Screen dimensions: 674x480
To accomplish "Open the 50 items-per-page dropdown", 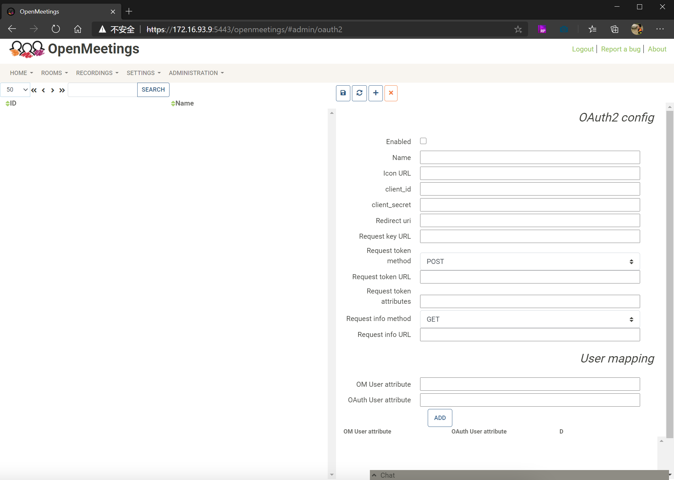I will (x=15, y=90).
